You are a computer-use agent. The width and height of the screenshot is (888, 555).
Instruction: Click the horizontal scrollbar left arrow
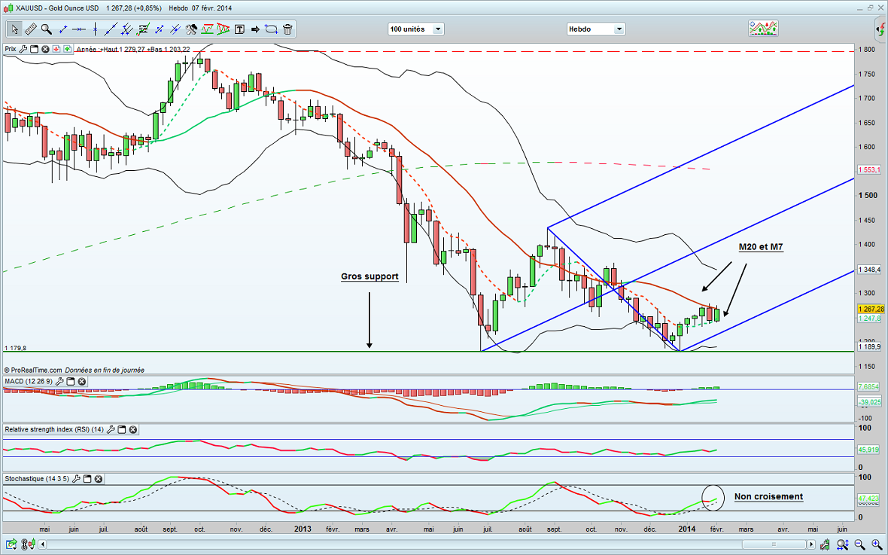click(x=44, y=544)
